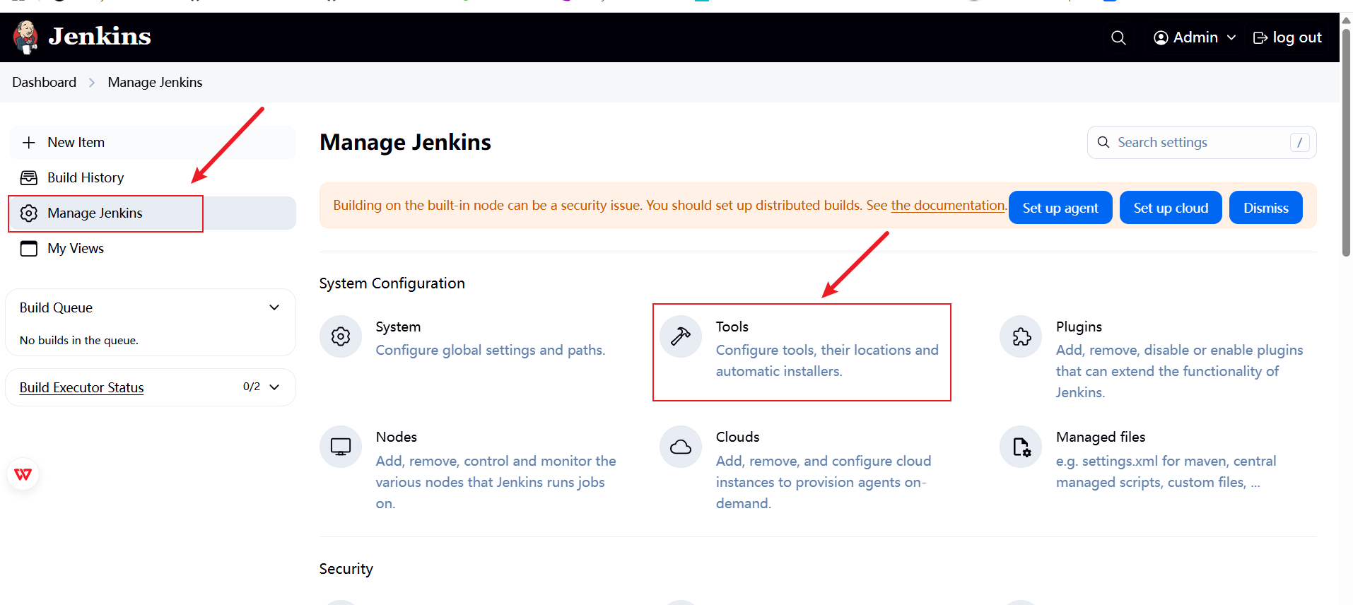Screen dimensions: 1353x605
Task: Open My Views in sidebar
Action: pyautogui.click(x=153, y=248)
